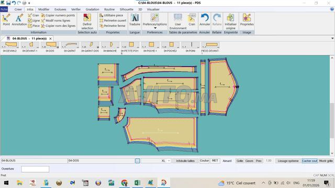Image resolution: width=335 pixels, height=188 pixels.
Task: Run Copier nom des lignes
Action: (x=58, y=26)
